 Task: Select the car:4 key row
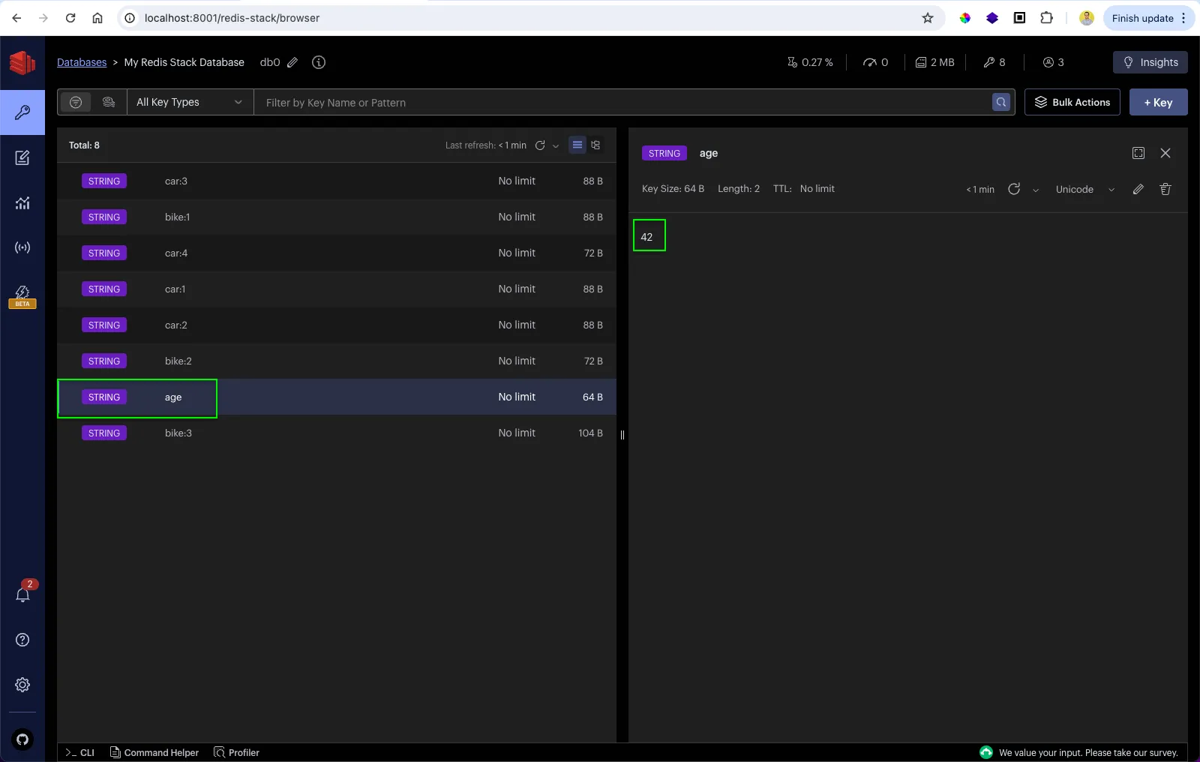pos(337,253)
